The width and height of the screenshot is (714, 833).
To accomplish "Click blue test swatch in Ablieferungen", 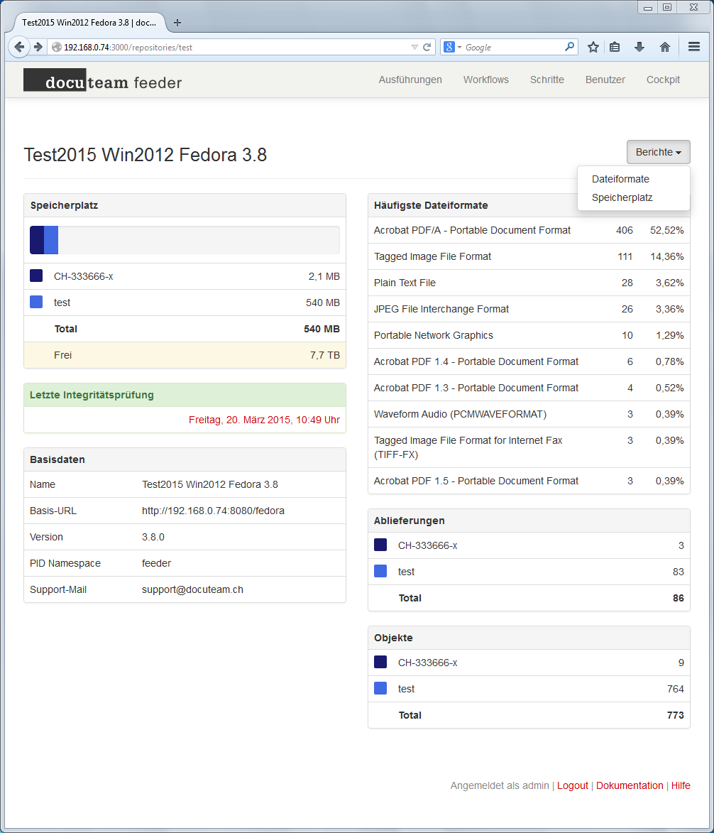I will point(380,571).
